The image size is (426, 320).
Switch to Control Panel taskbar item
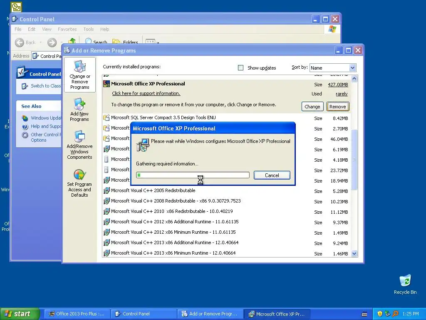[144, 314]
